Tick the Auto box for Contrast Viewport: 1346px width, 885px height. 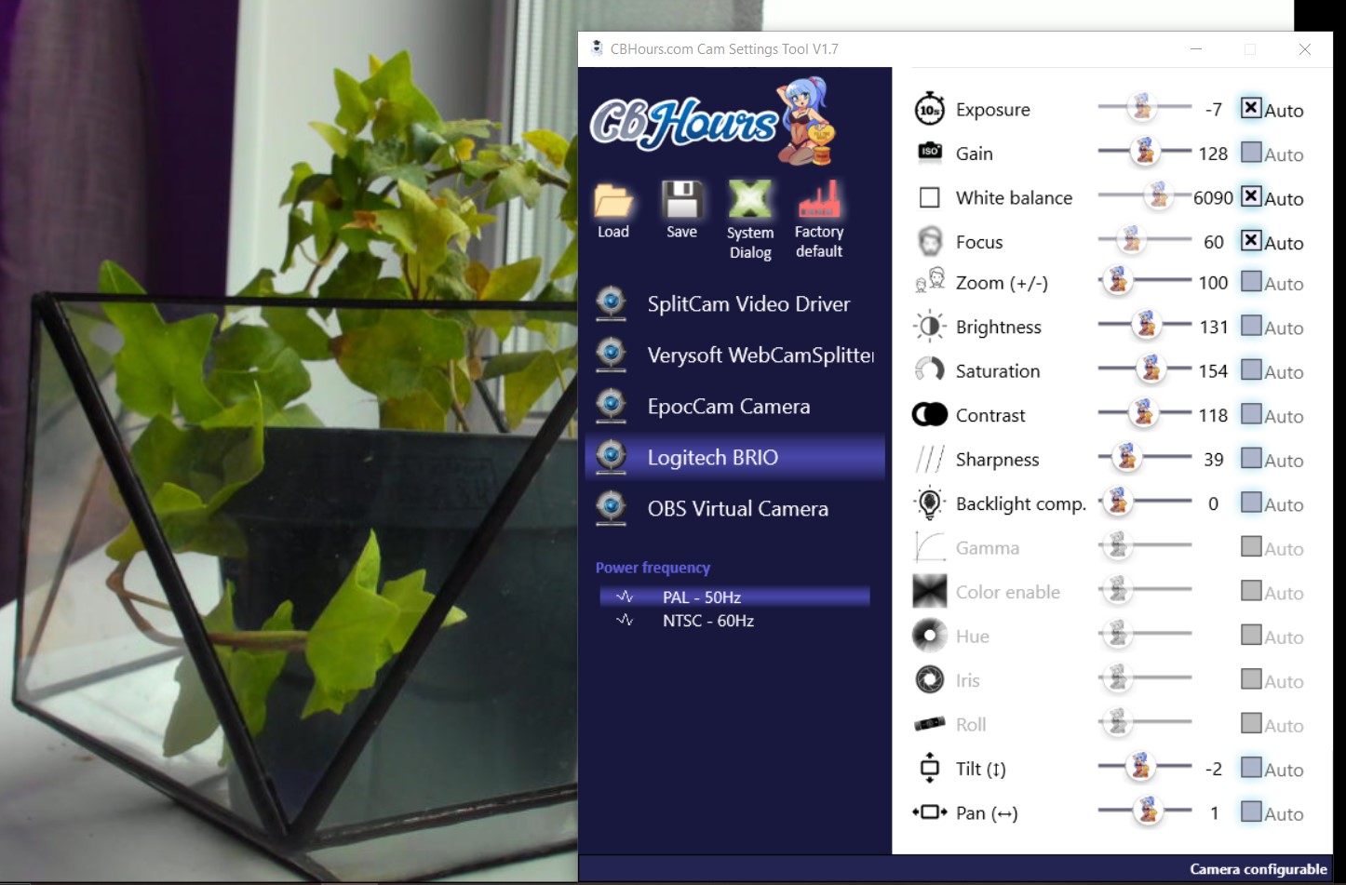coord(1251,414)
